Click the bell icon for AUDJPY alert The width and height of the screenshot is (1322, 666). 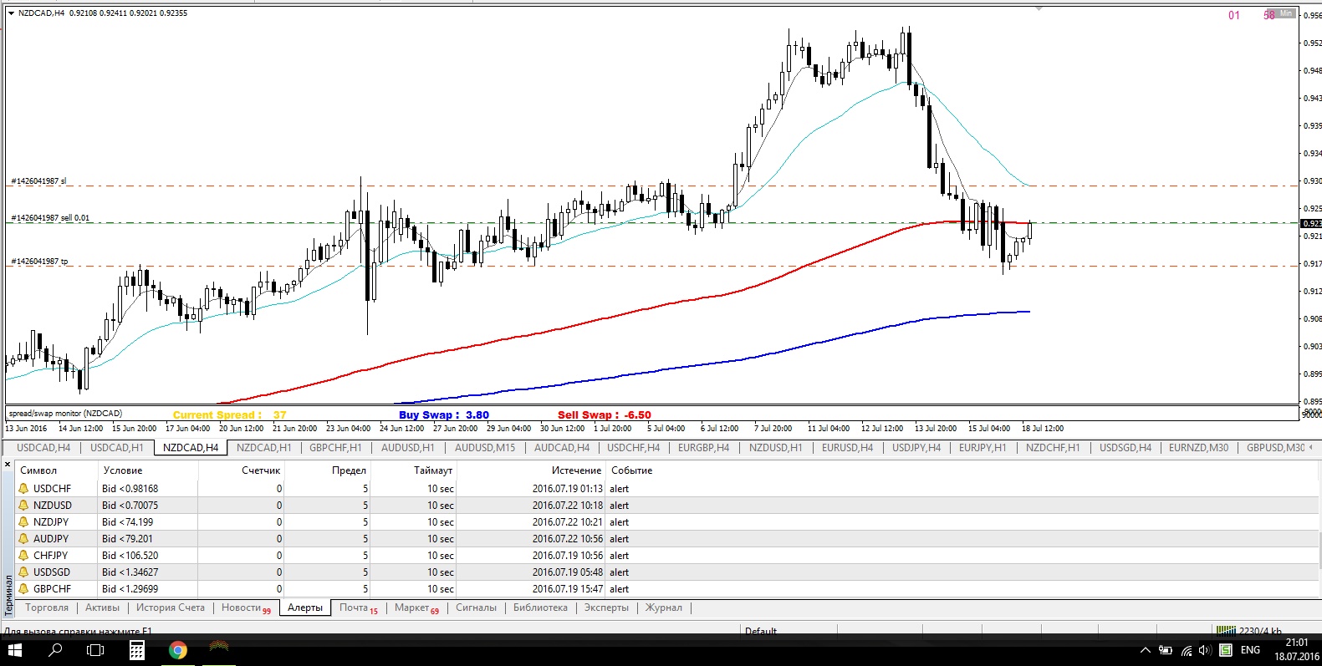point(23,539)
